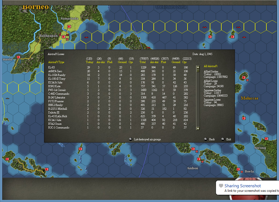Select the Japanese base flag at Balikpapan
The height and width of the screenshot is (202, 279).
coord(64,37)
